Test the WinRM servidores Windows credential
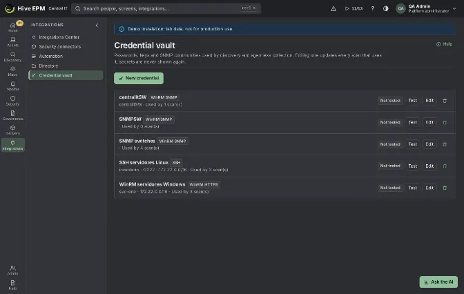The width and height of the screenshot is (464, 294). (412, 188)
